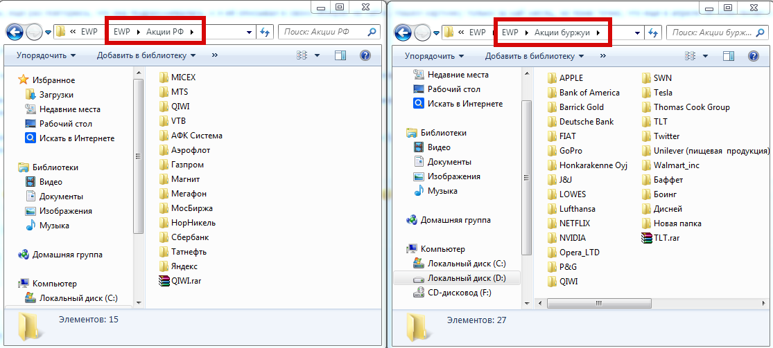Click Акции буржуи breadcrumb in right address bar
Viewport: 773px width, 348px height.
click(x=562, y=33)
